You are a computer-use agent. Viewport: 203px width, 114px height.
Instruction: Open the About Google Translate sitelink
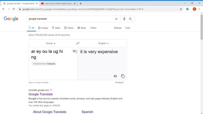tap(49, 112)
